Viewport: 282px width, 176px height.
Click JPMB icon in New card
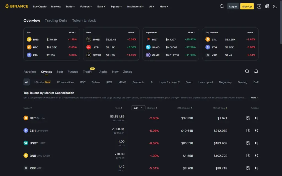click(89, 39)
